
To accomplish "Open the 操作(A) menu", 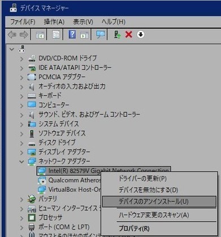I will (54, 22).
